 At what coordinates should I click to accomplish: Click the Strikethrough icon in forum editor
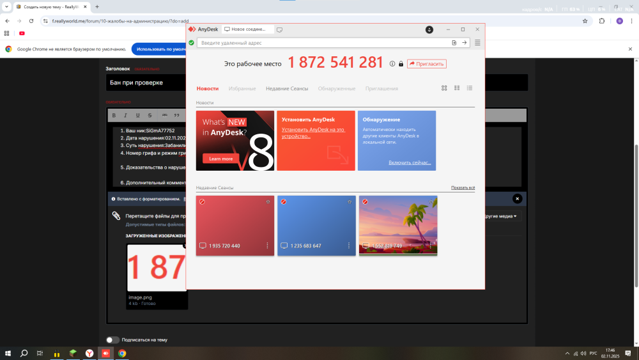150,115
